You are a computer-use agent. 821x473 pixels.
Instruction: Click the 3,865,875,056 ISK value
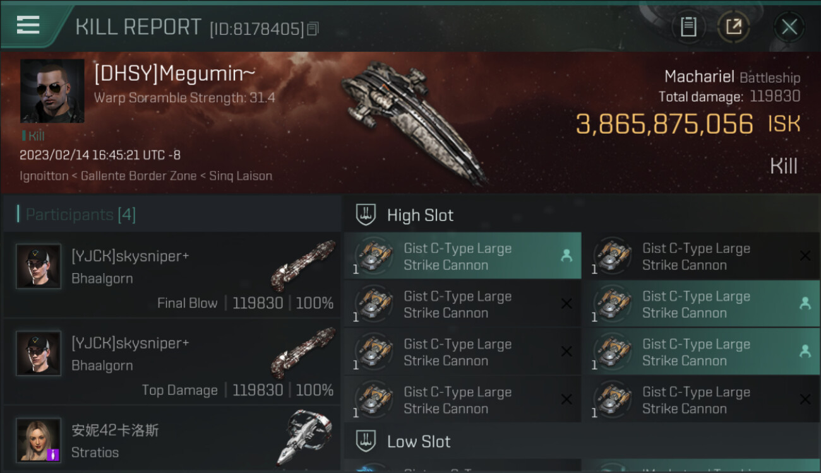(x=664, y=124)
